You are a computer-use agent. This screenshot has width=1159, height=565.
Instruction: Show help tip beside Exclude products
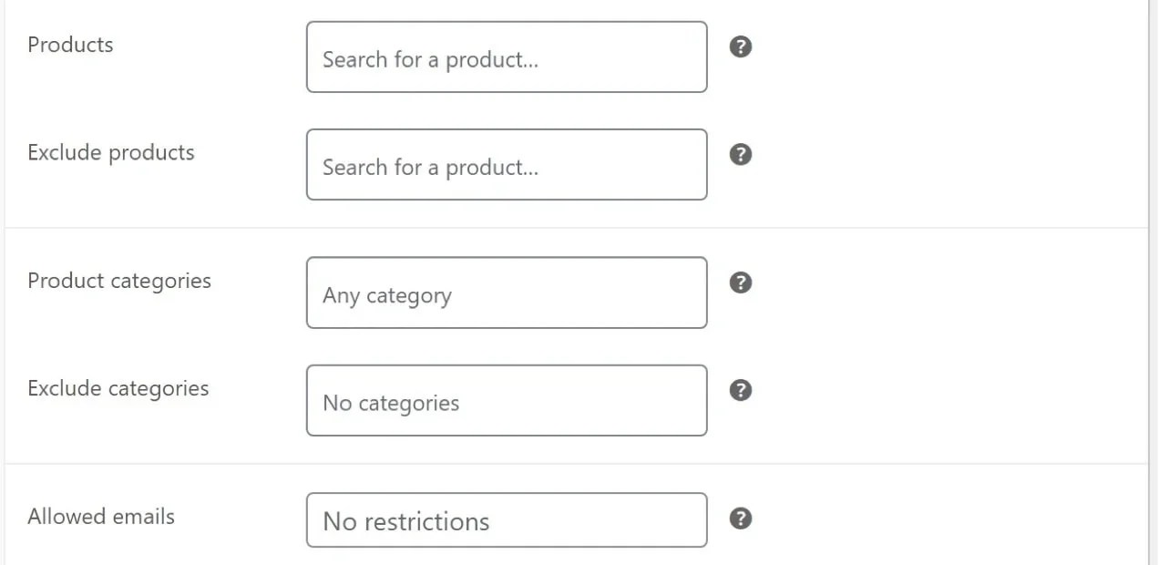(741, 154)
